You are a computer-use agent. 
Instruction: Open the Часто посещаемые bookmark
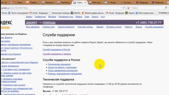pos(18,13)
